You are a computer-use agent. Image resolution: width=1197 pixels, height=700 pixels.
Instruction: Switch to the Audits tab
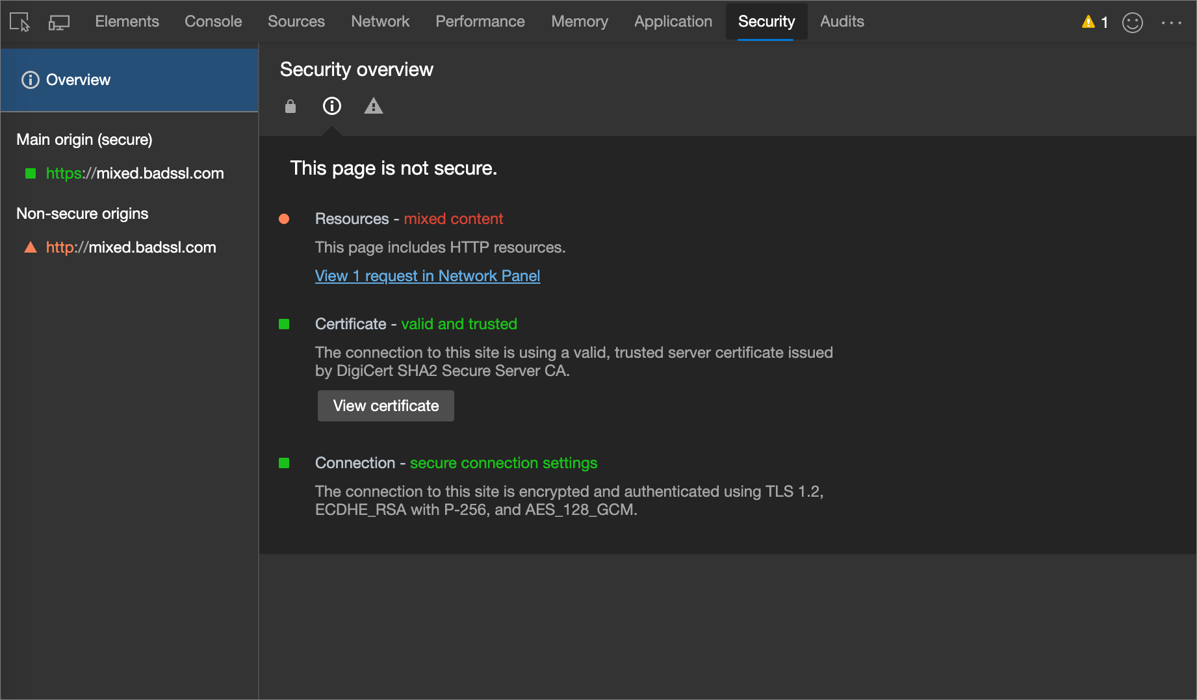pyautogui.click(x=842, y=21)
